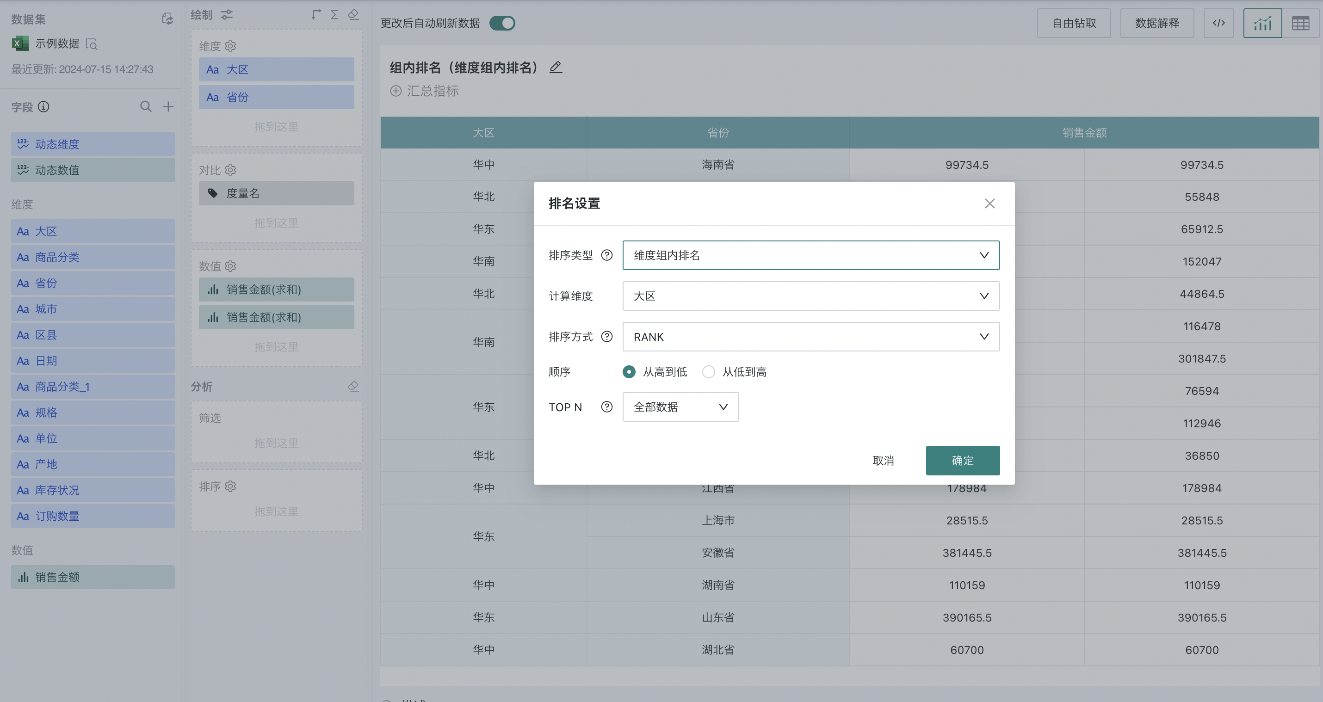Select 动态维度 field
Screen dimensions: 1323x702
(x=93, y=144)
